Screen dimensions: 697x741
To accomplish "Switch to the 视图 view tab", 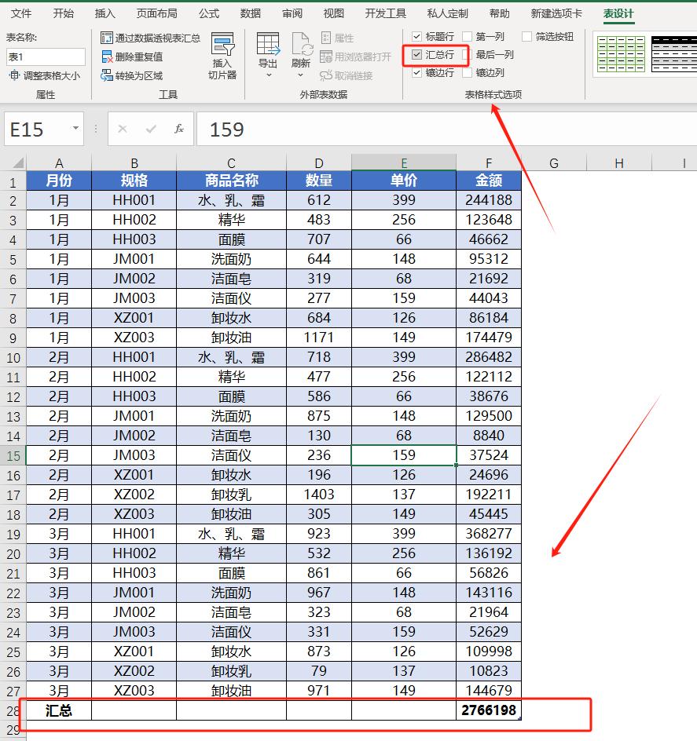I will coord(334,13).
